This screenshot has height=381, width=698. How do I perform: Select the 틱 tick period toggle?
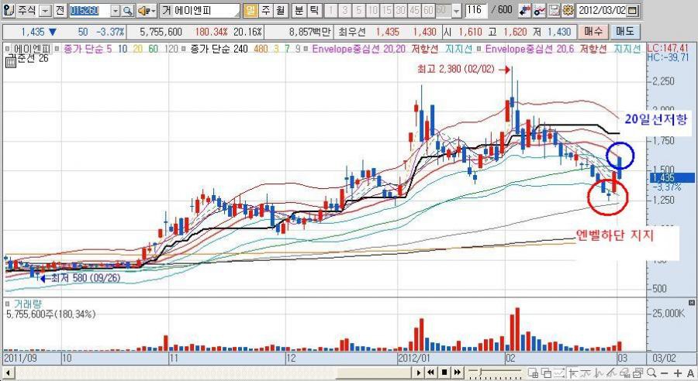pos(314,11)
